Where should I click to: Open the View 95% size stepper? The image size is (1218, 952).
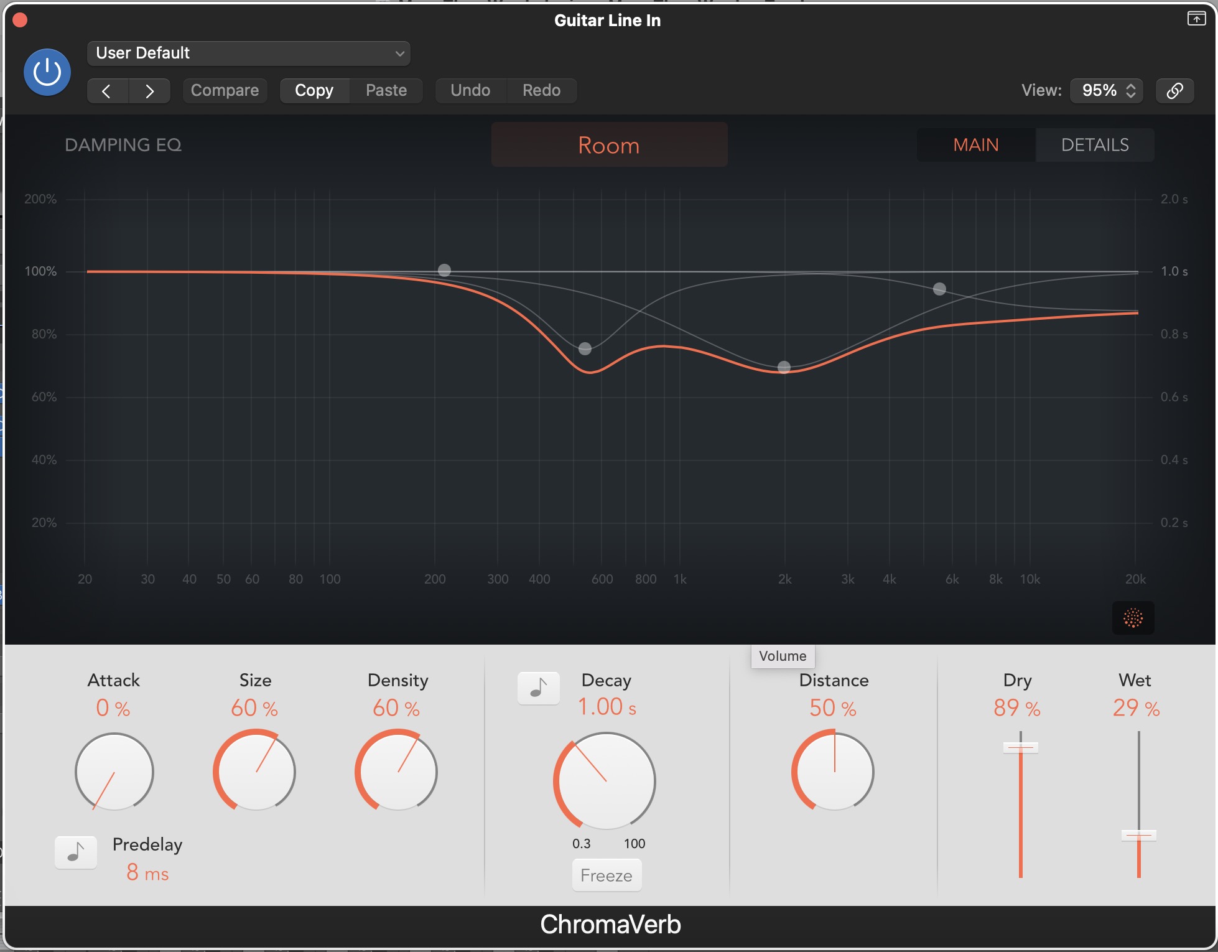coord(1107,91)
